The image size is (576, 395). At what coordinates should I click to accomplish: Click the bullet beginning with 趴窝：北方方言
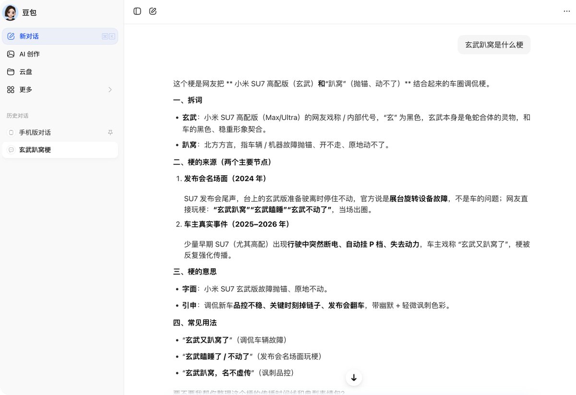coord(288,145)
